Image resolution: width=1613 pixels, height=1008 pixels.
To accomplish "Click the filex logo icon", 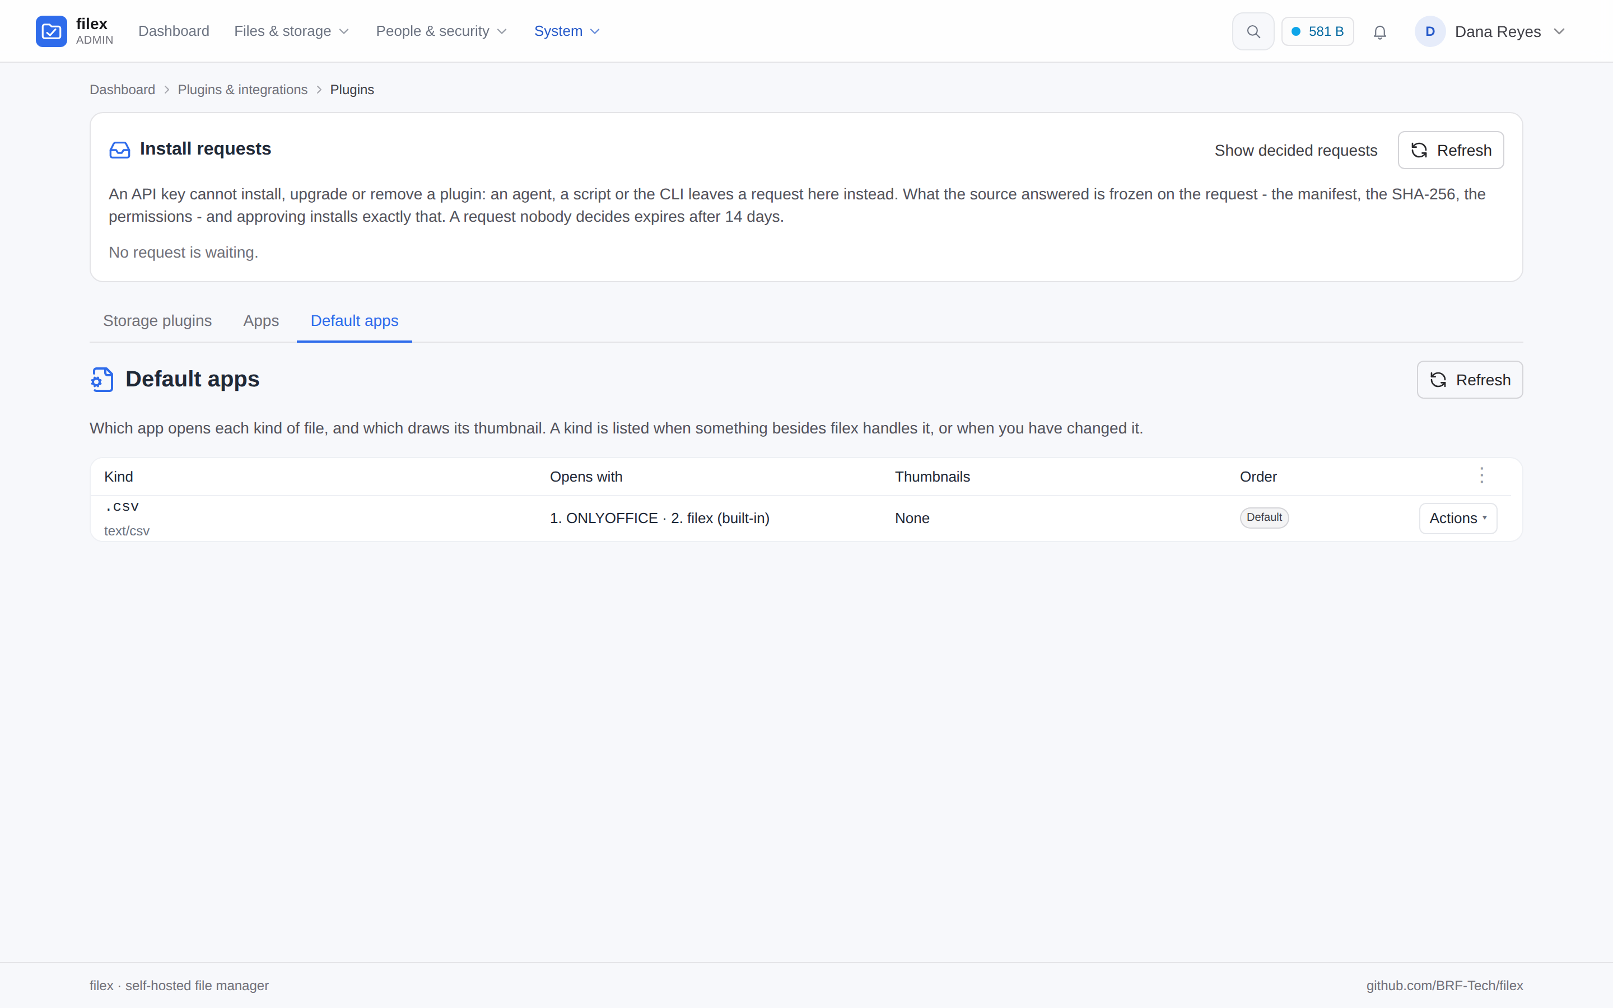I will pyautogui.click(x=52, y=31).
